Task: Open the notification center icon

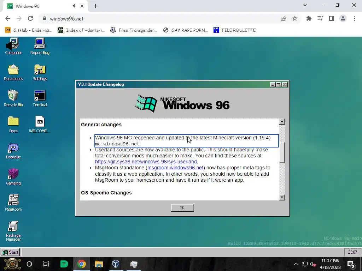Action: (x=351, y=264)
